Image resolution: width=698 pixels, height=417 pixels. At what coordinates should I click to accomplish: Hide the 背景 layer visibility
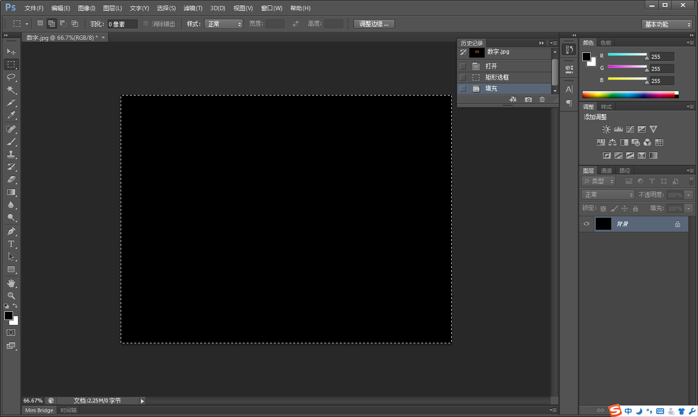point(587,224)
